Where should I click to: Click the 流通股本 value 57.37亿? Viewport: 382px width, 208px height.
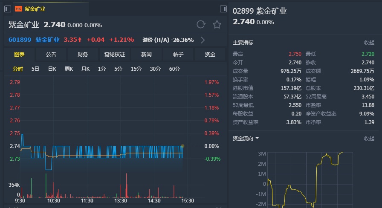(292, 97)
